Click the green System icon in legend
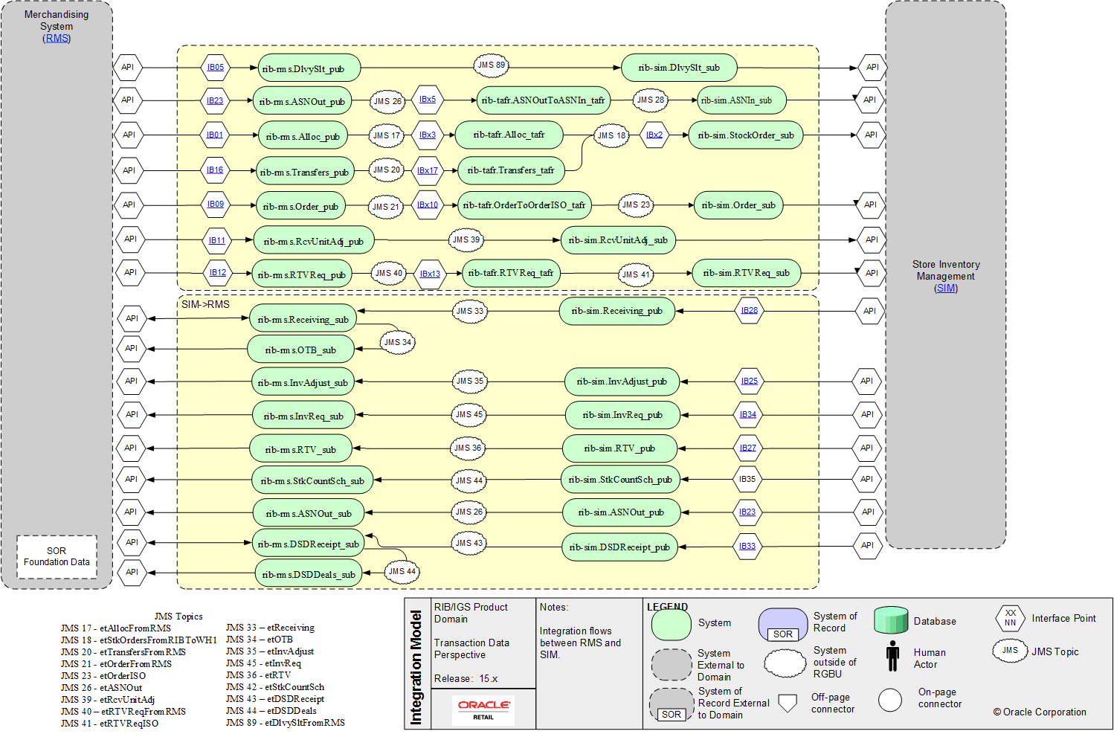The height and width of the screenshot is (734, 1114). pyautogui.click(x=672, y=623)
